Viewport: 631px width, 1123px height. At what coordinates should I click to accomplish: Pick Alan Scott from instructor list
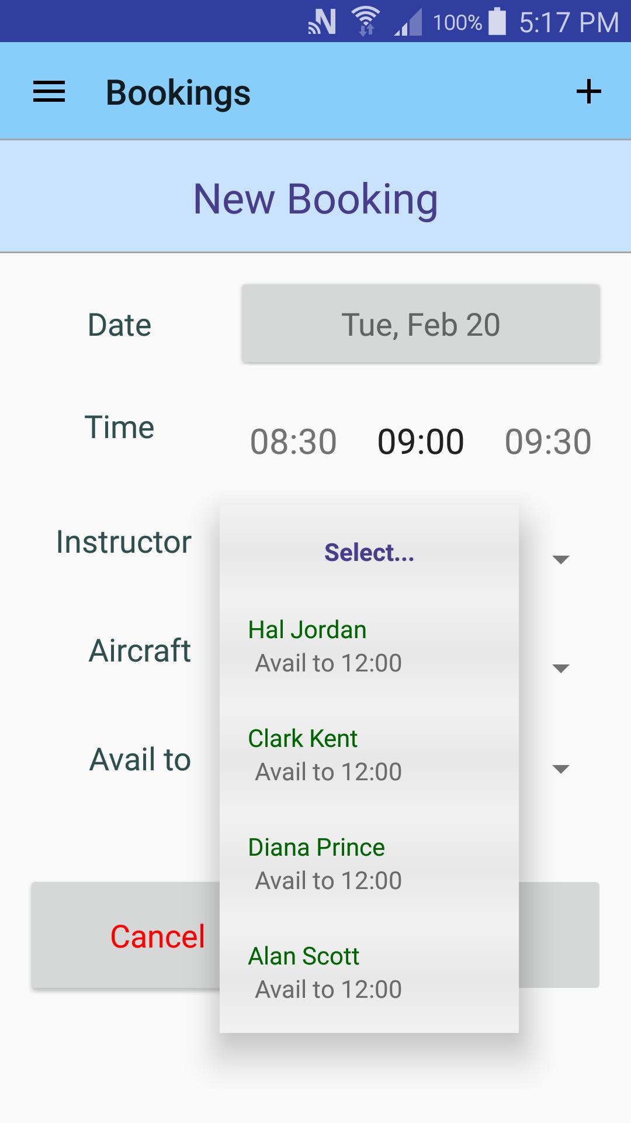click(369, 973)
